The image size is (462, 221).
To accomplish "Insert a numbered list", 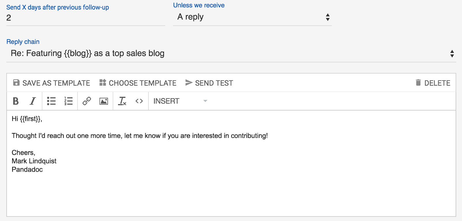I will [68, 101].
